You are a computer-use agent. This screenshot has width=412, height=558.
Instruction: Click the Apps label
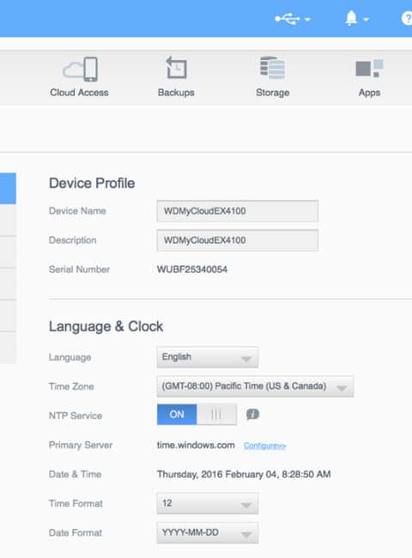click(x=369, y=93)
